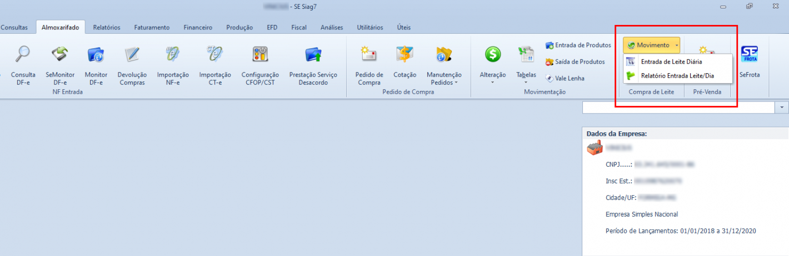
Task: Click 'Dados da Empresa:' heading
Action: point(617,134)
